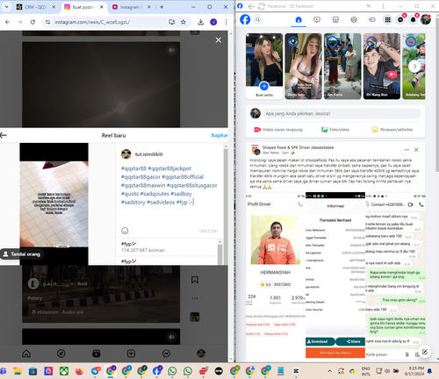Viewport: 439px width, 379px height.
Task: Click the Ikuti follow button on reel
Action: (82, 283)
